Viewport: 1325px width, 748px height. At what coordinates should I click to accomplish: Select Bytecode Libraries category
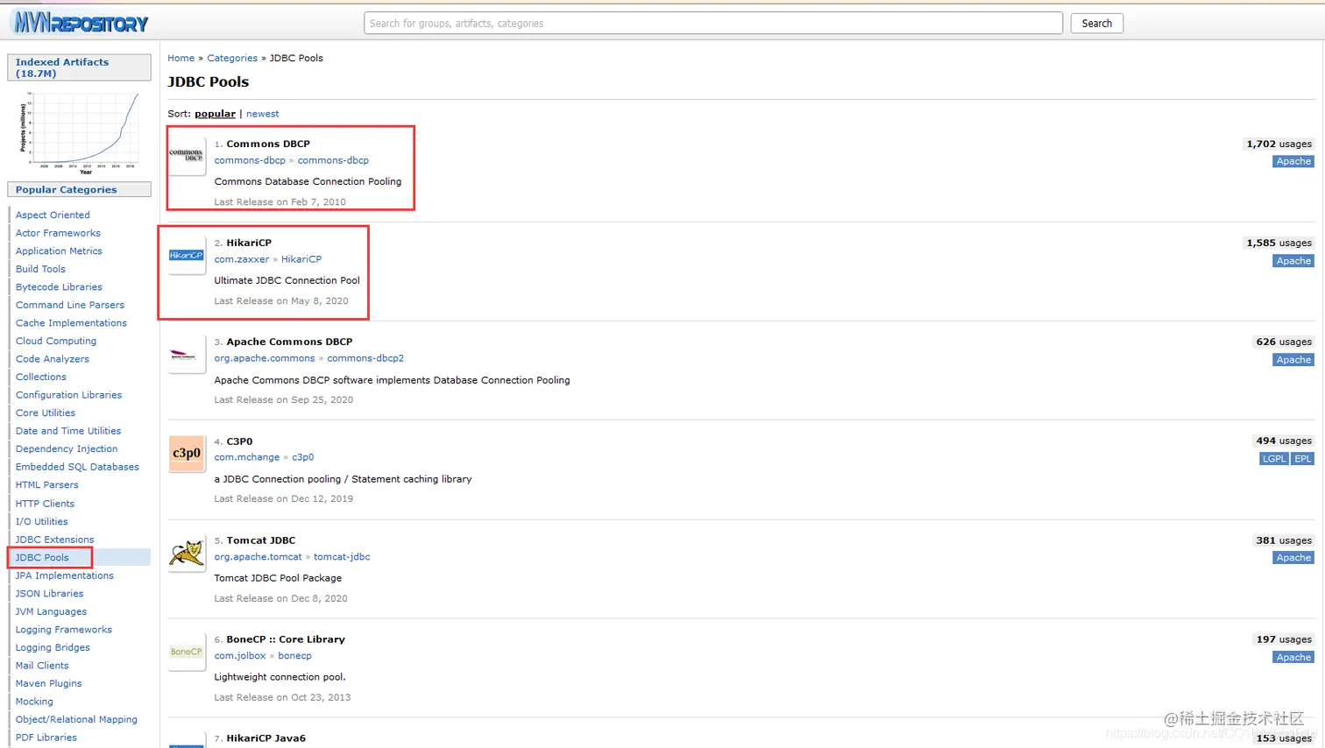(x=59, y=287)
